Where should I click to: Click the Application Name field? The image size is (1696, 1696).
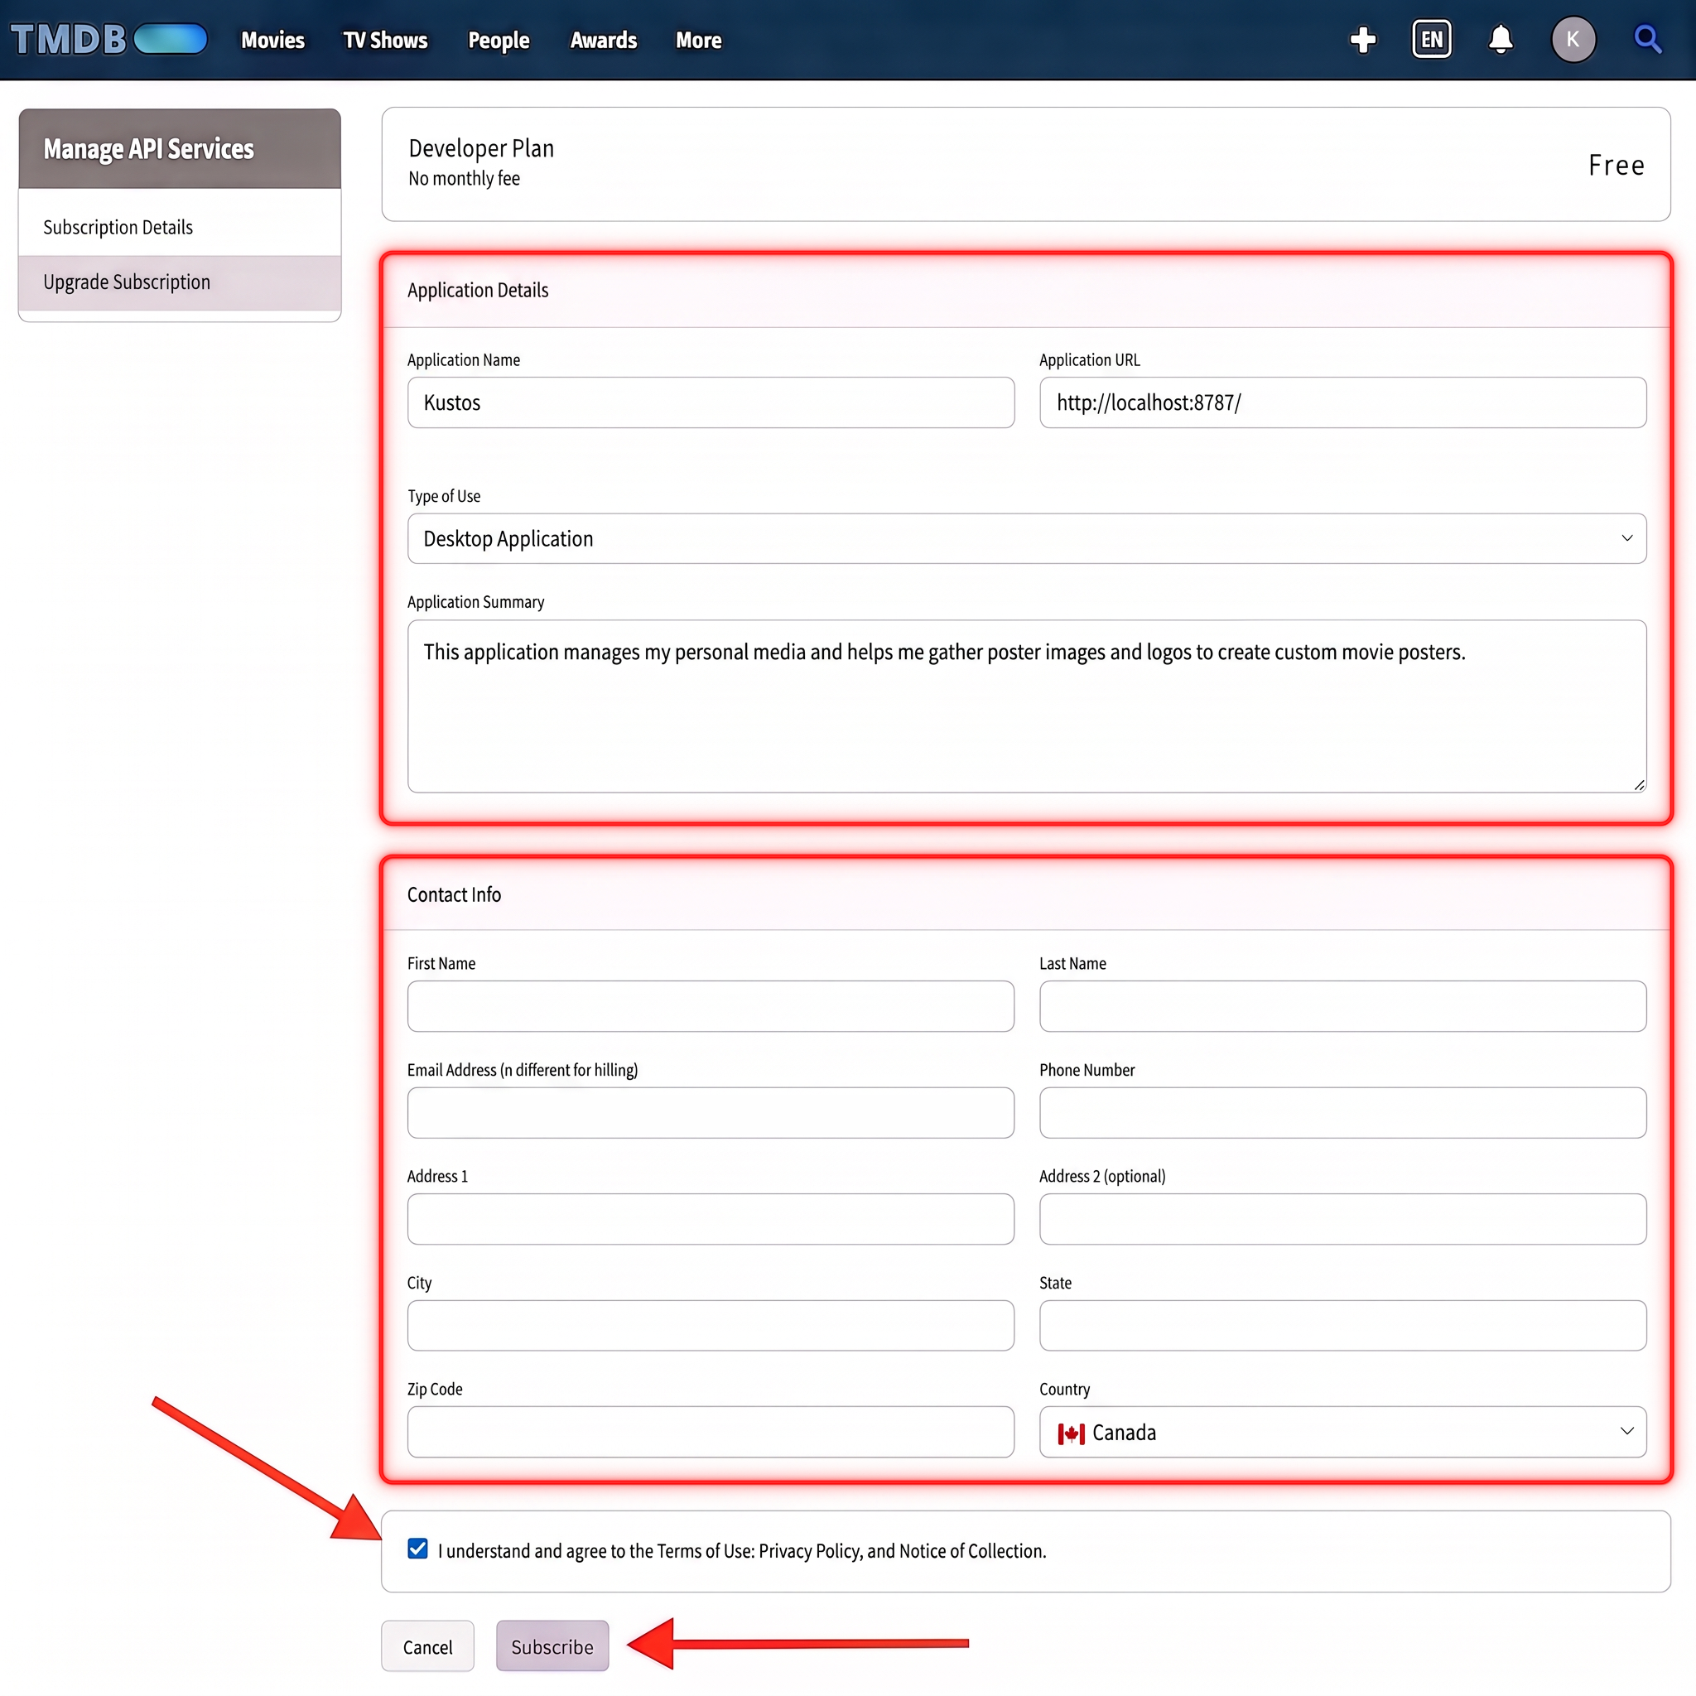pyautogui.click(x=711, y=403)
